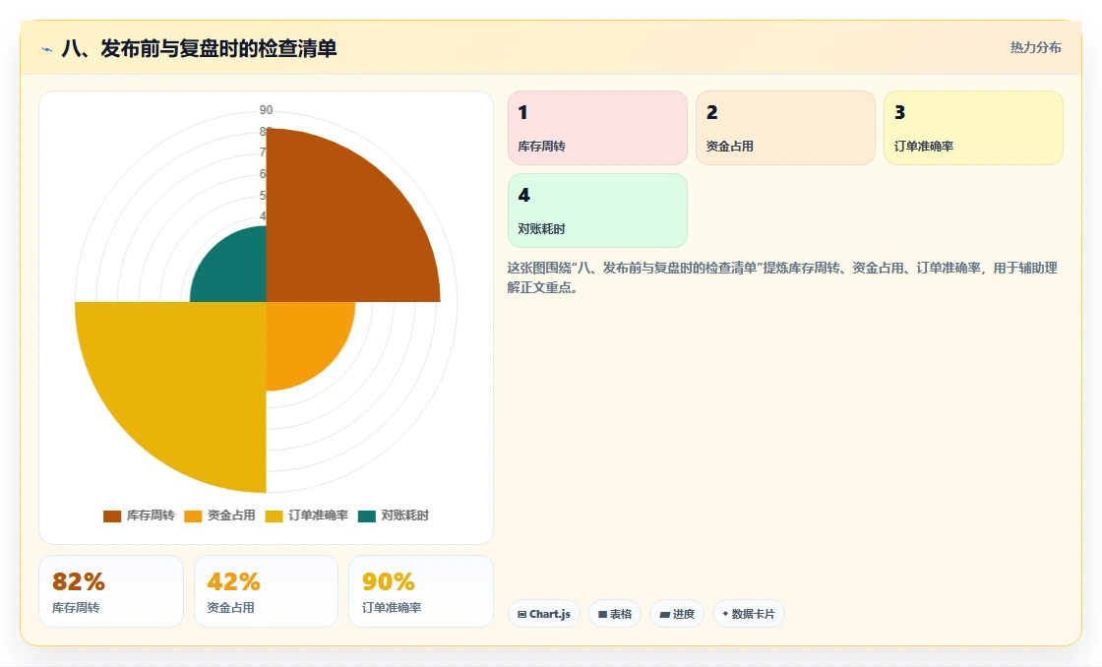Screen dimensions: 1102x667
Task: Click the section title 八、发布前与复盘时的检查清单
Action: coord(199,48)
